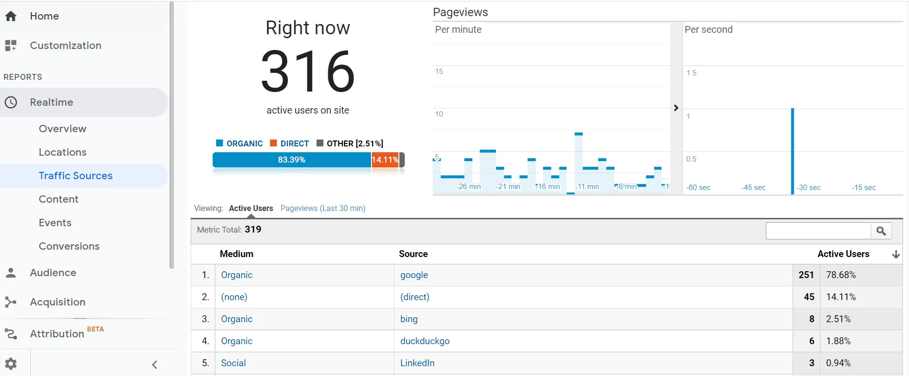Screen dimensions: 909x376
Task: Open Traffic Sources report in sidebar
Action: click(x=75, y=176)
